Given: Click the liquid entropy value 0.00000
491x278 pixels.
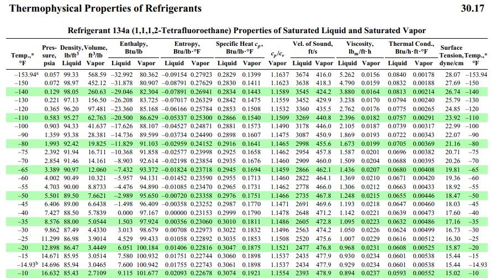Looking at the screenshot, I should point(176,213).
